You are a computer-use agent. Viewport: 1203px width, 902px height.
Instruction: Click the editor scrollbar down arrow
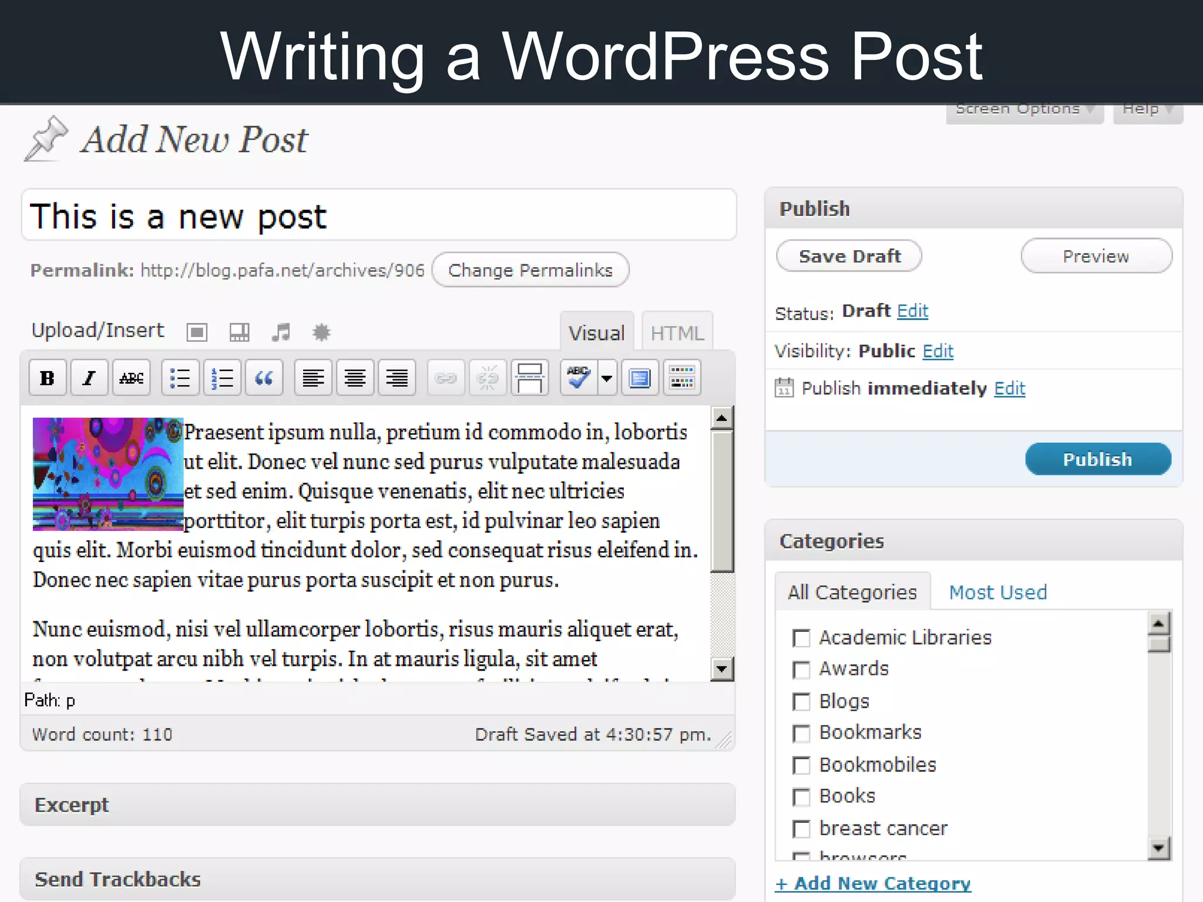point(722,669)
